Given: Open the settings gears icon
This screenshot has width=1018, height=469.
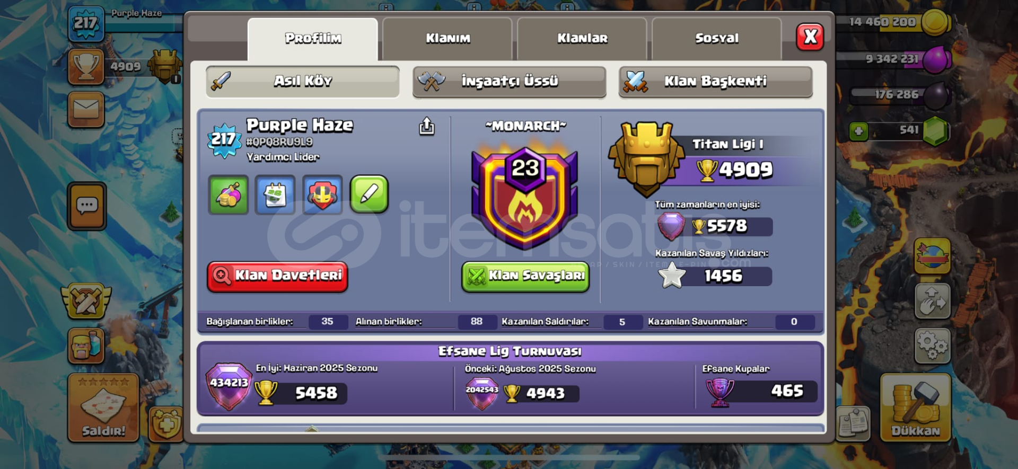Looking at the screenshot, I should tap(932, 346).
